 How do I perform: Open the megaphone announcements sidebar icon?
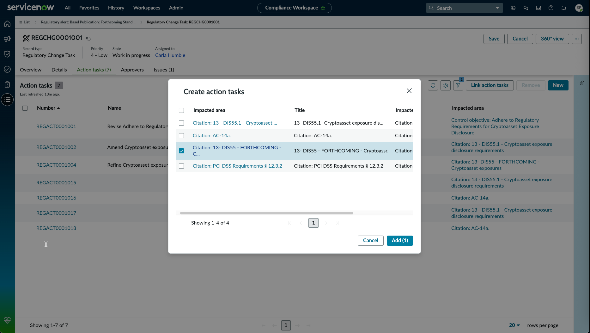[7, 39]
